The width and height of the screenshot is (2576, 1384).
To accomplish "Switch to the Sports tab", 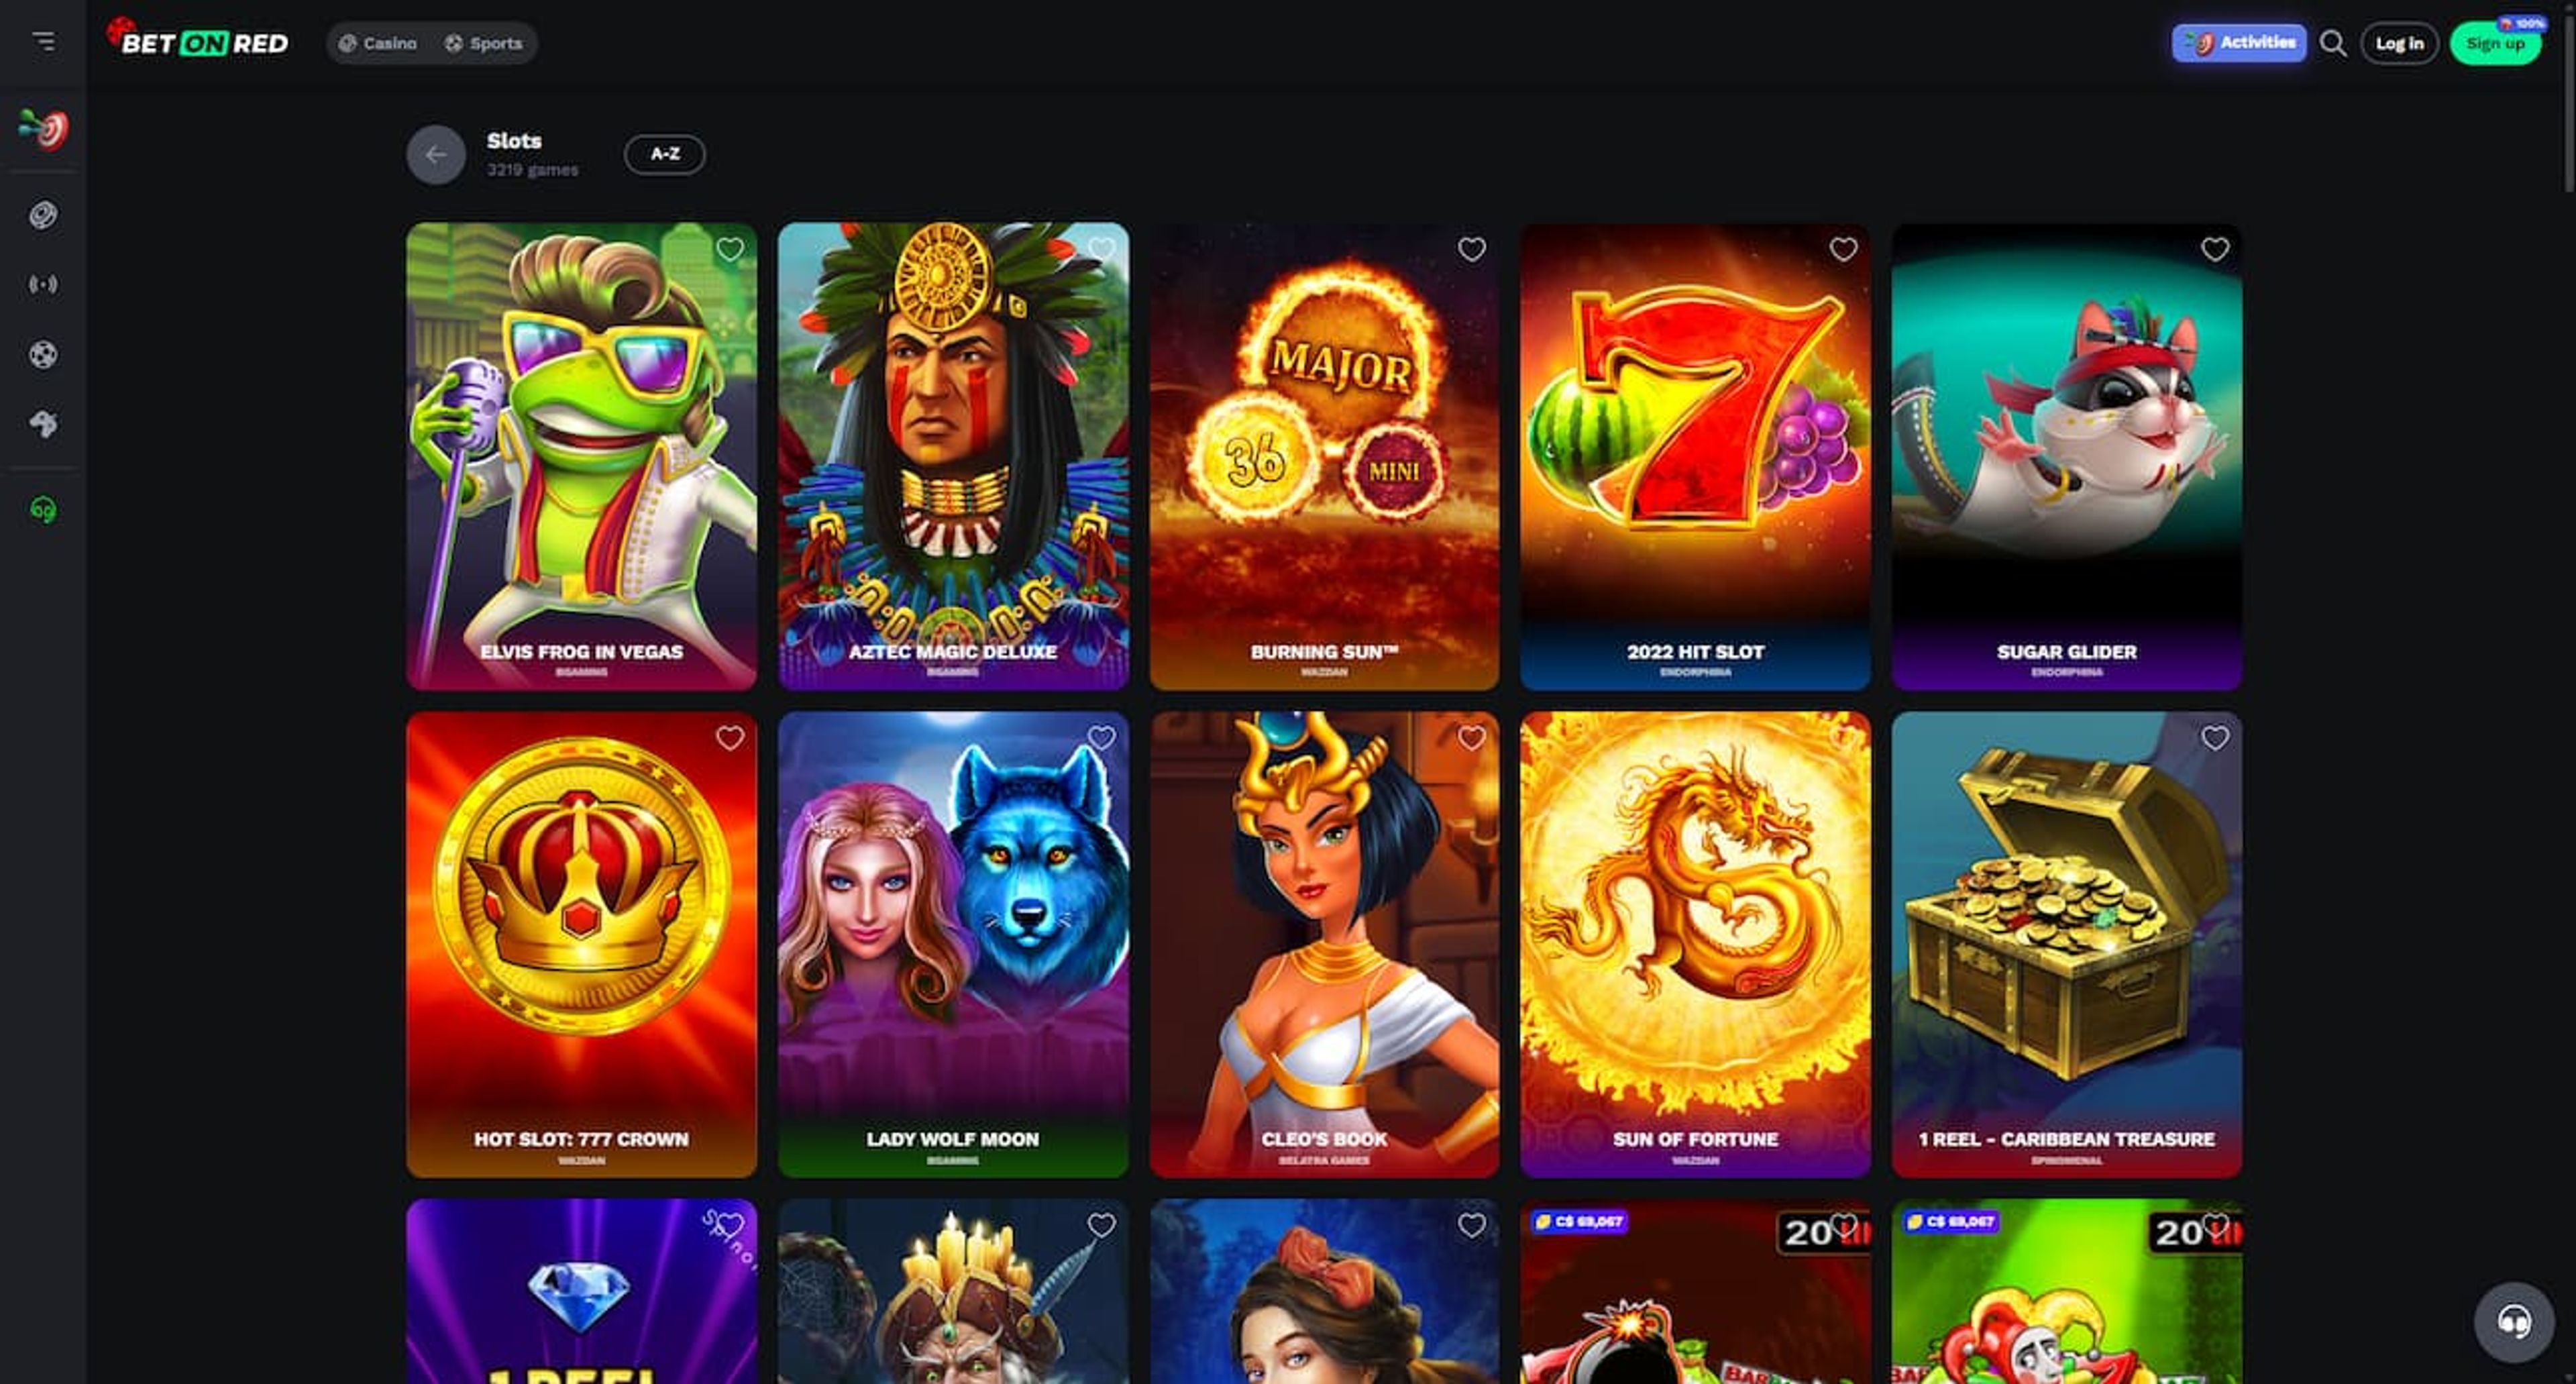I will (484, 43).
